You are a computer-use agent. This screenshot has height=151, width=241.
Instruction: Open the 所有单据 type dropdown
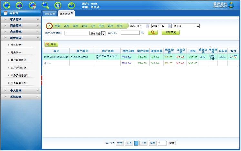pyautogui.click(x=104, y=33)
